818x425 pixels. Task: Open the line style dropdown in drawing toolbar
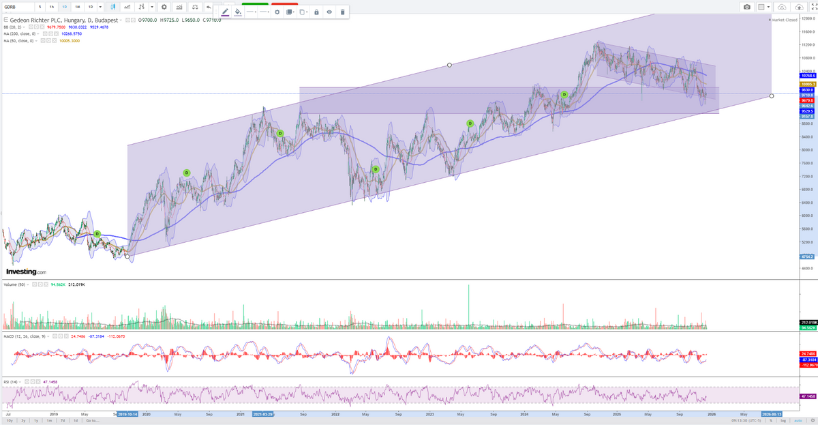click(x=251, y=12)
